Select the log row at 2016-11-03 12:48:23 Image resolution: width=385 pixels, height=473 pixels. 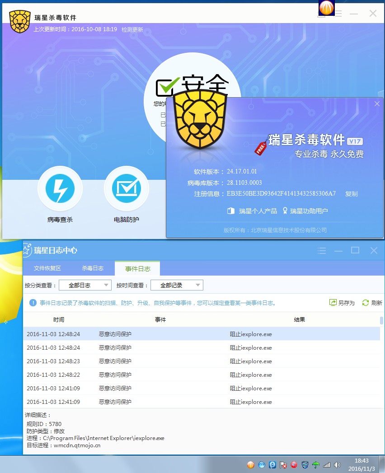202,361
